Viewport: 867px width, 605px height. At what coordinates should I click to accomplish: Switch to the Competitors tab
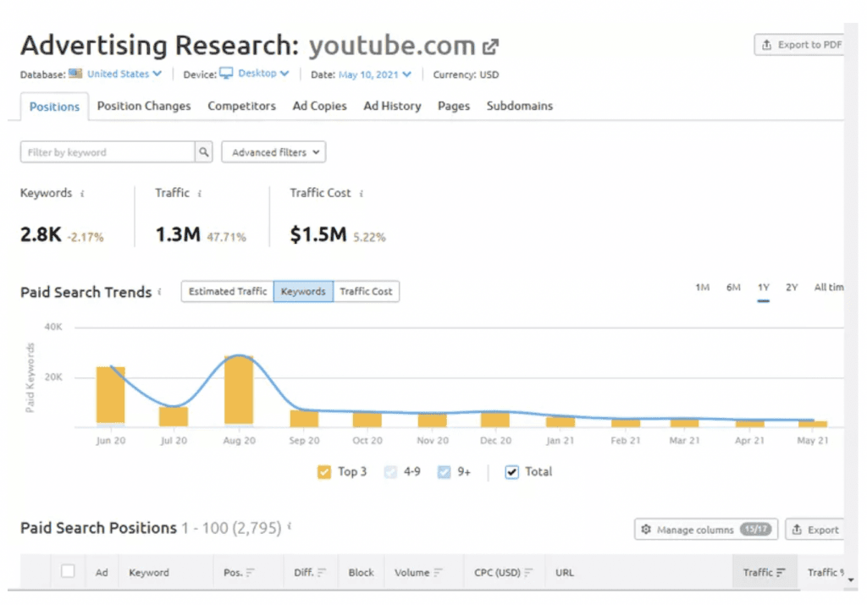[241, 106]
